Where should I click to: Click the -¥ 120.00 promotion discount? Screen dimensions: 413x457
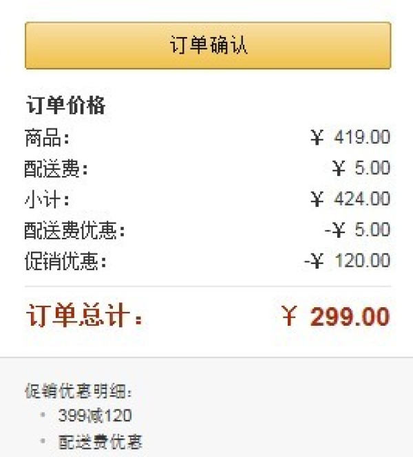pos(347,260)
